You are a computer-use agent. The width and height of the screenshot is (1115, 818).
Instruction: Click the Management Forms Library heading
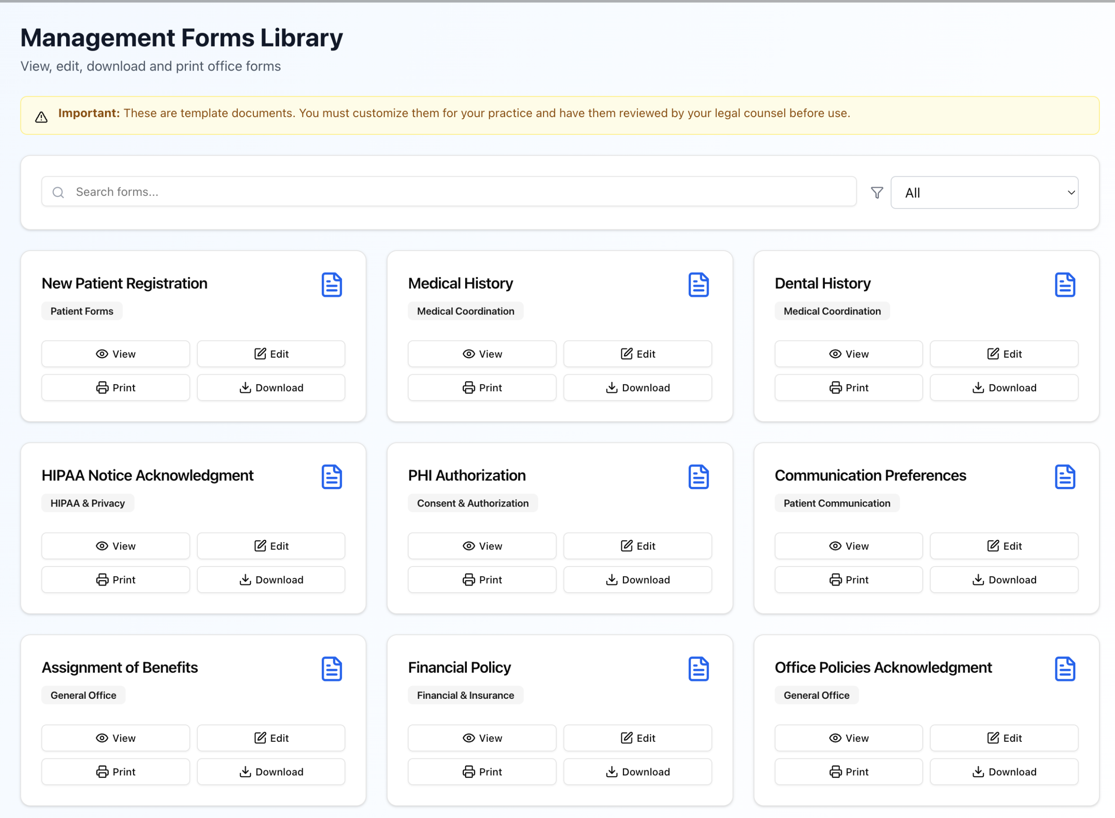[x=182, y=37]
